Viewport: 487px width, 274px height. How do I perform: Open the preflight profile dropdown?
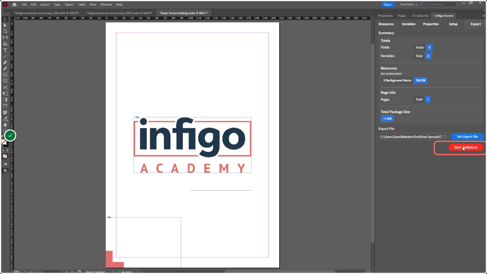tap(112, 272)
